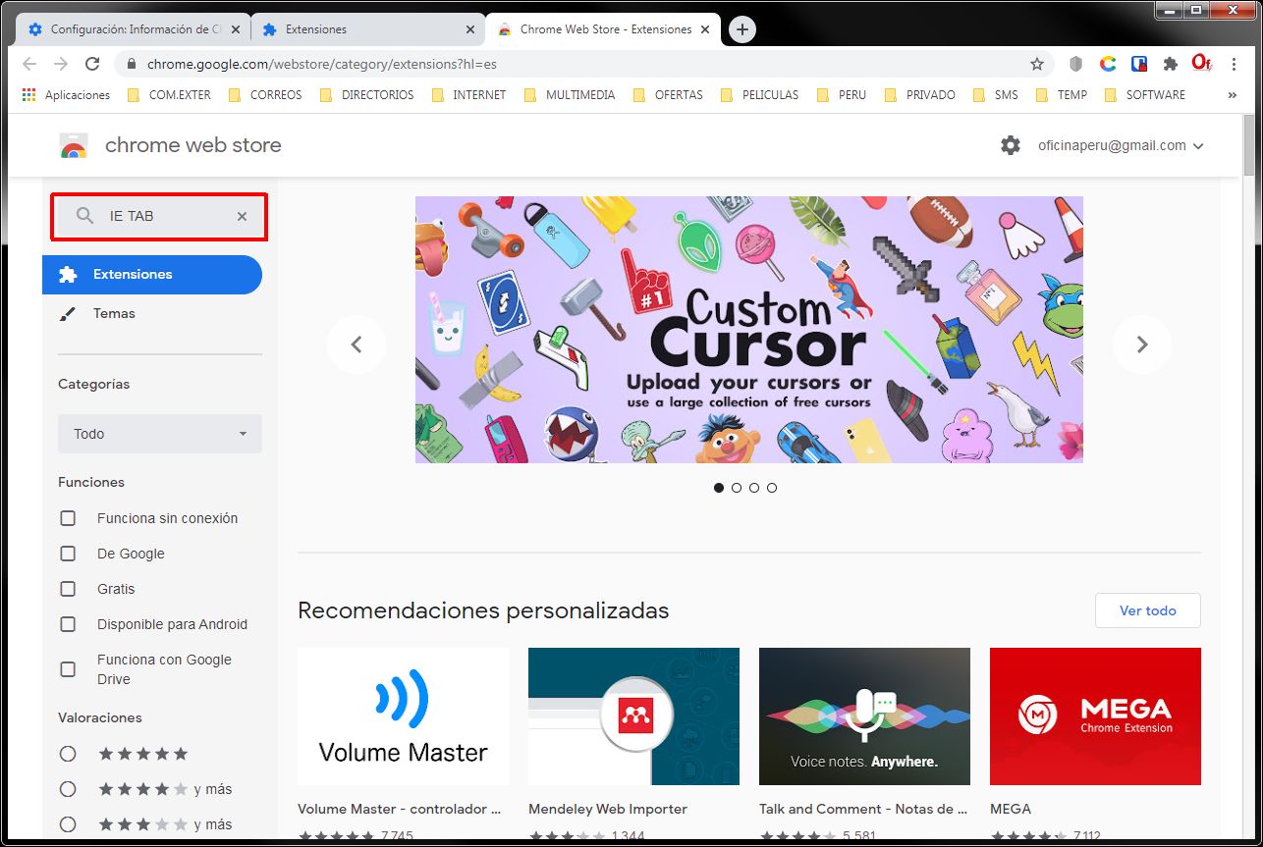The width and height of the screenshot is (1263, 847).
Task: Select Extensiones in the sidebar
Action: [152, 275]
